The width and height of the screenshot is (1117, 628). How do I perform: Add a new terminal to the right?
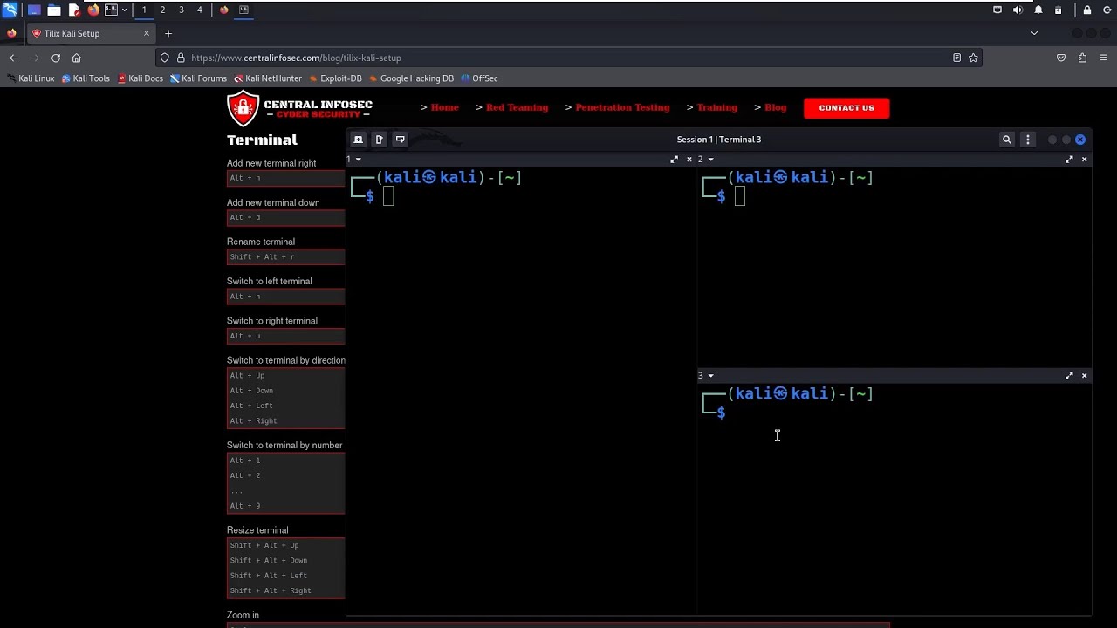[379, 139]
